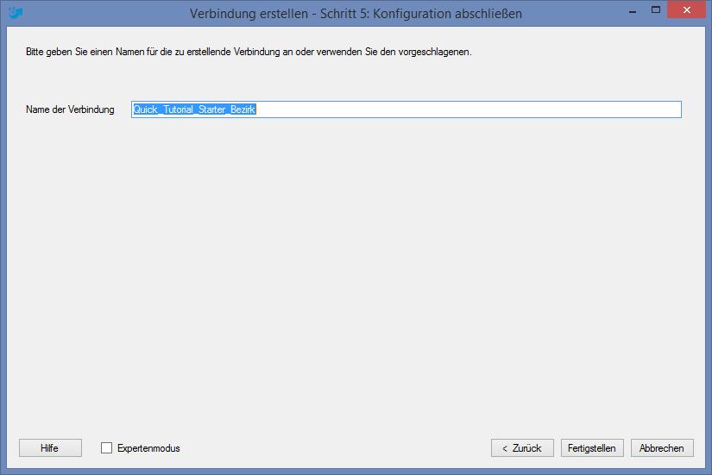Go back with the Zurück button
Image resolution: width=712 pixels, height=475 pixels.
click(522, 448)
